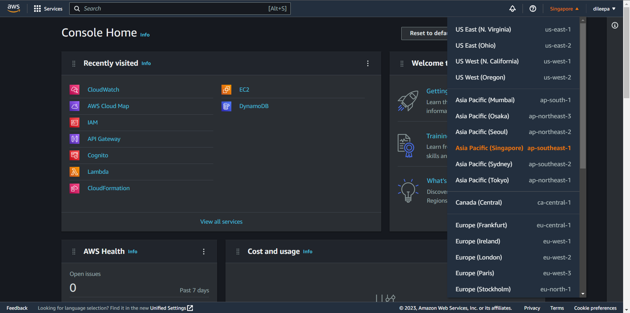The width and height of the screenshot is (630, 313).
Task: Choose Asia Pacific (Singapore) region
Action: click(513, 148)
